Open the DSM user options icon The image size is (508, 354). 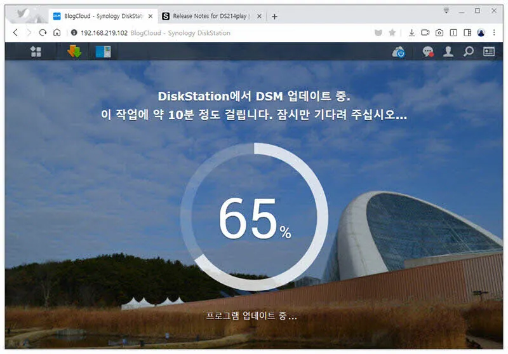pyautogui.click(x=448, y=52)
